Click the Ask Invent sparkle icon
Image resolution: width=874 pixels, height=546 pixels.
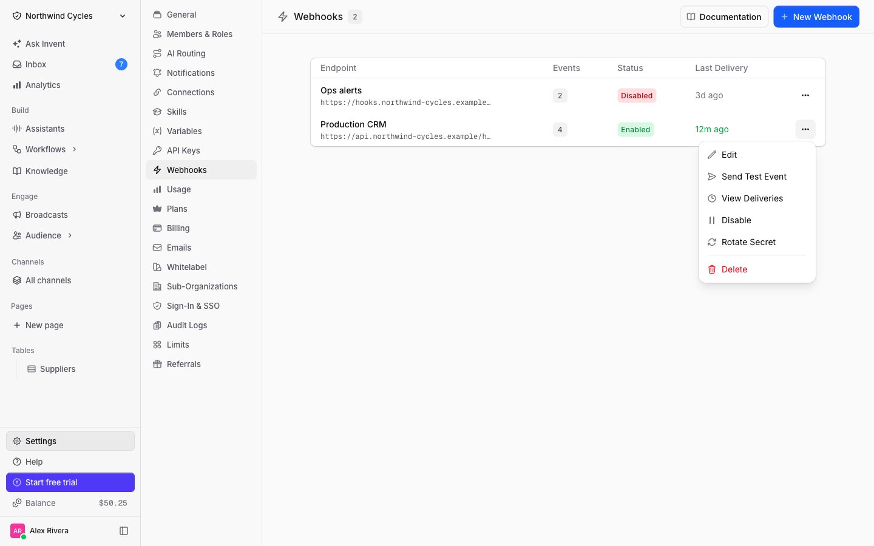pos(17,44)
